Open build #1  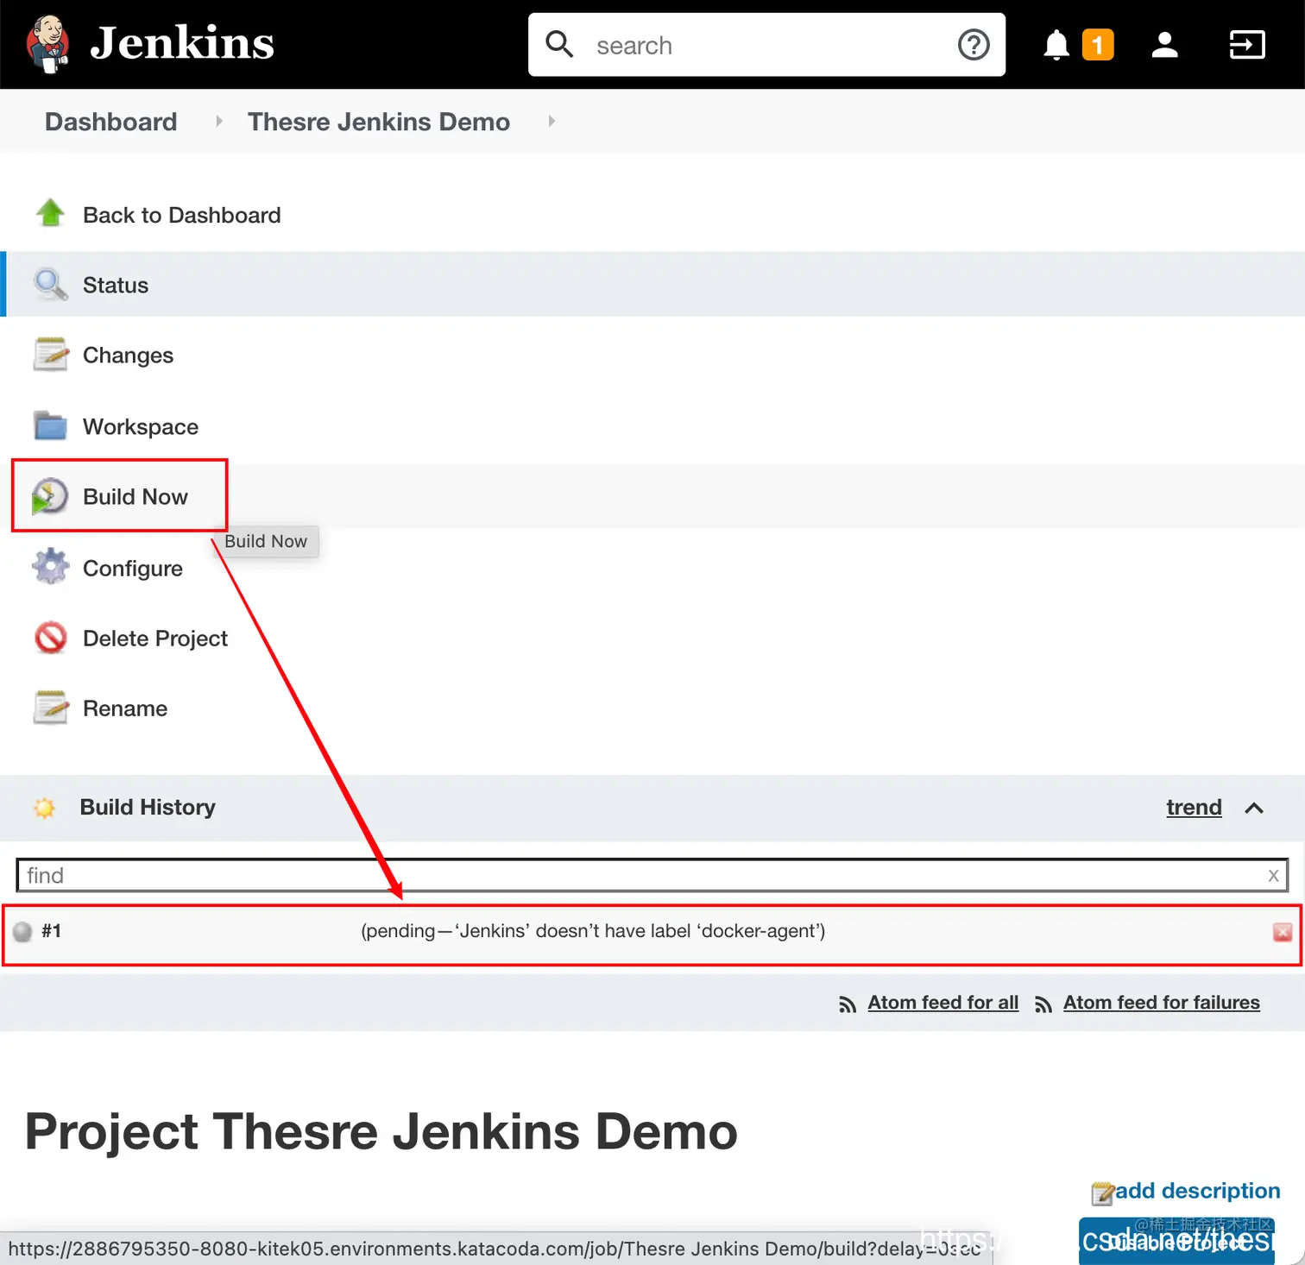tap(52, 931)
